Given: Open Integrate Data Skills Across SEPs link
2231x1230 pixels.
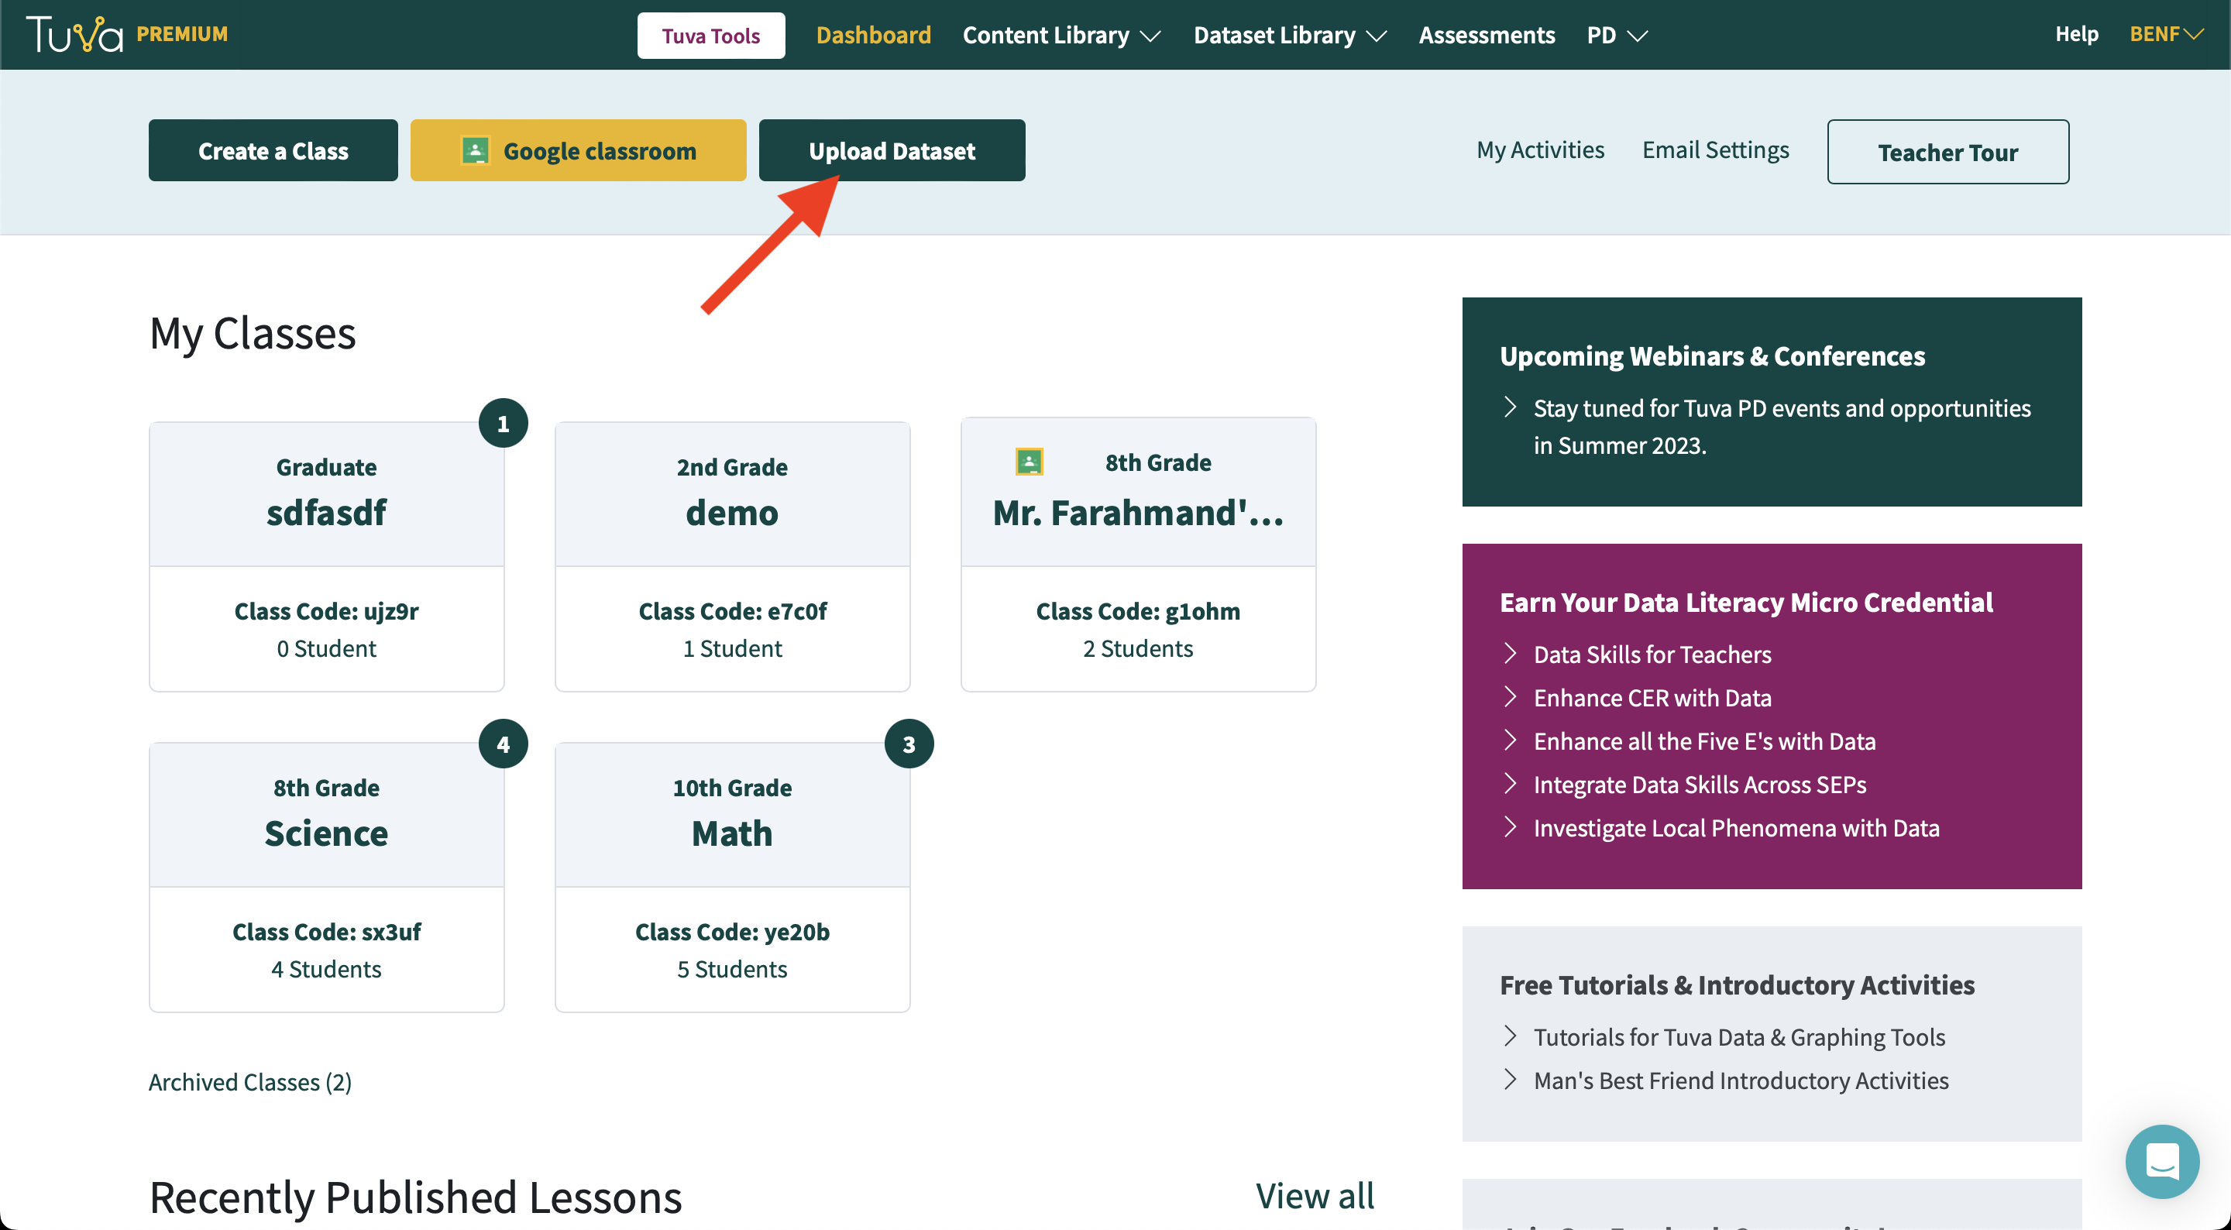Looking at the screenshot, I should 1700,784.
